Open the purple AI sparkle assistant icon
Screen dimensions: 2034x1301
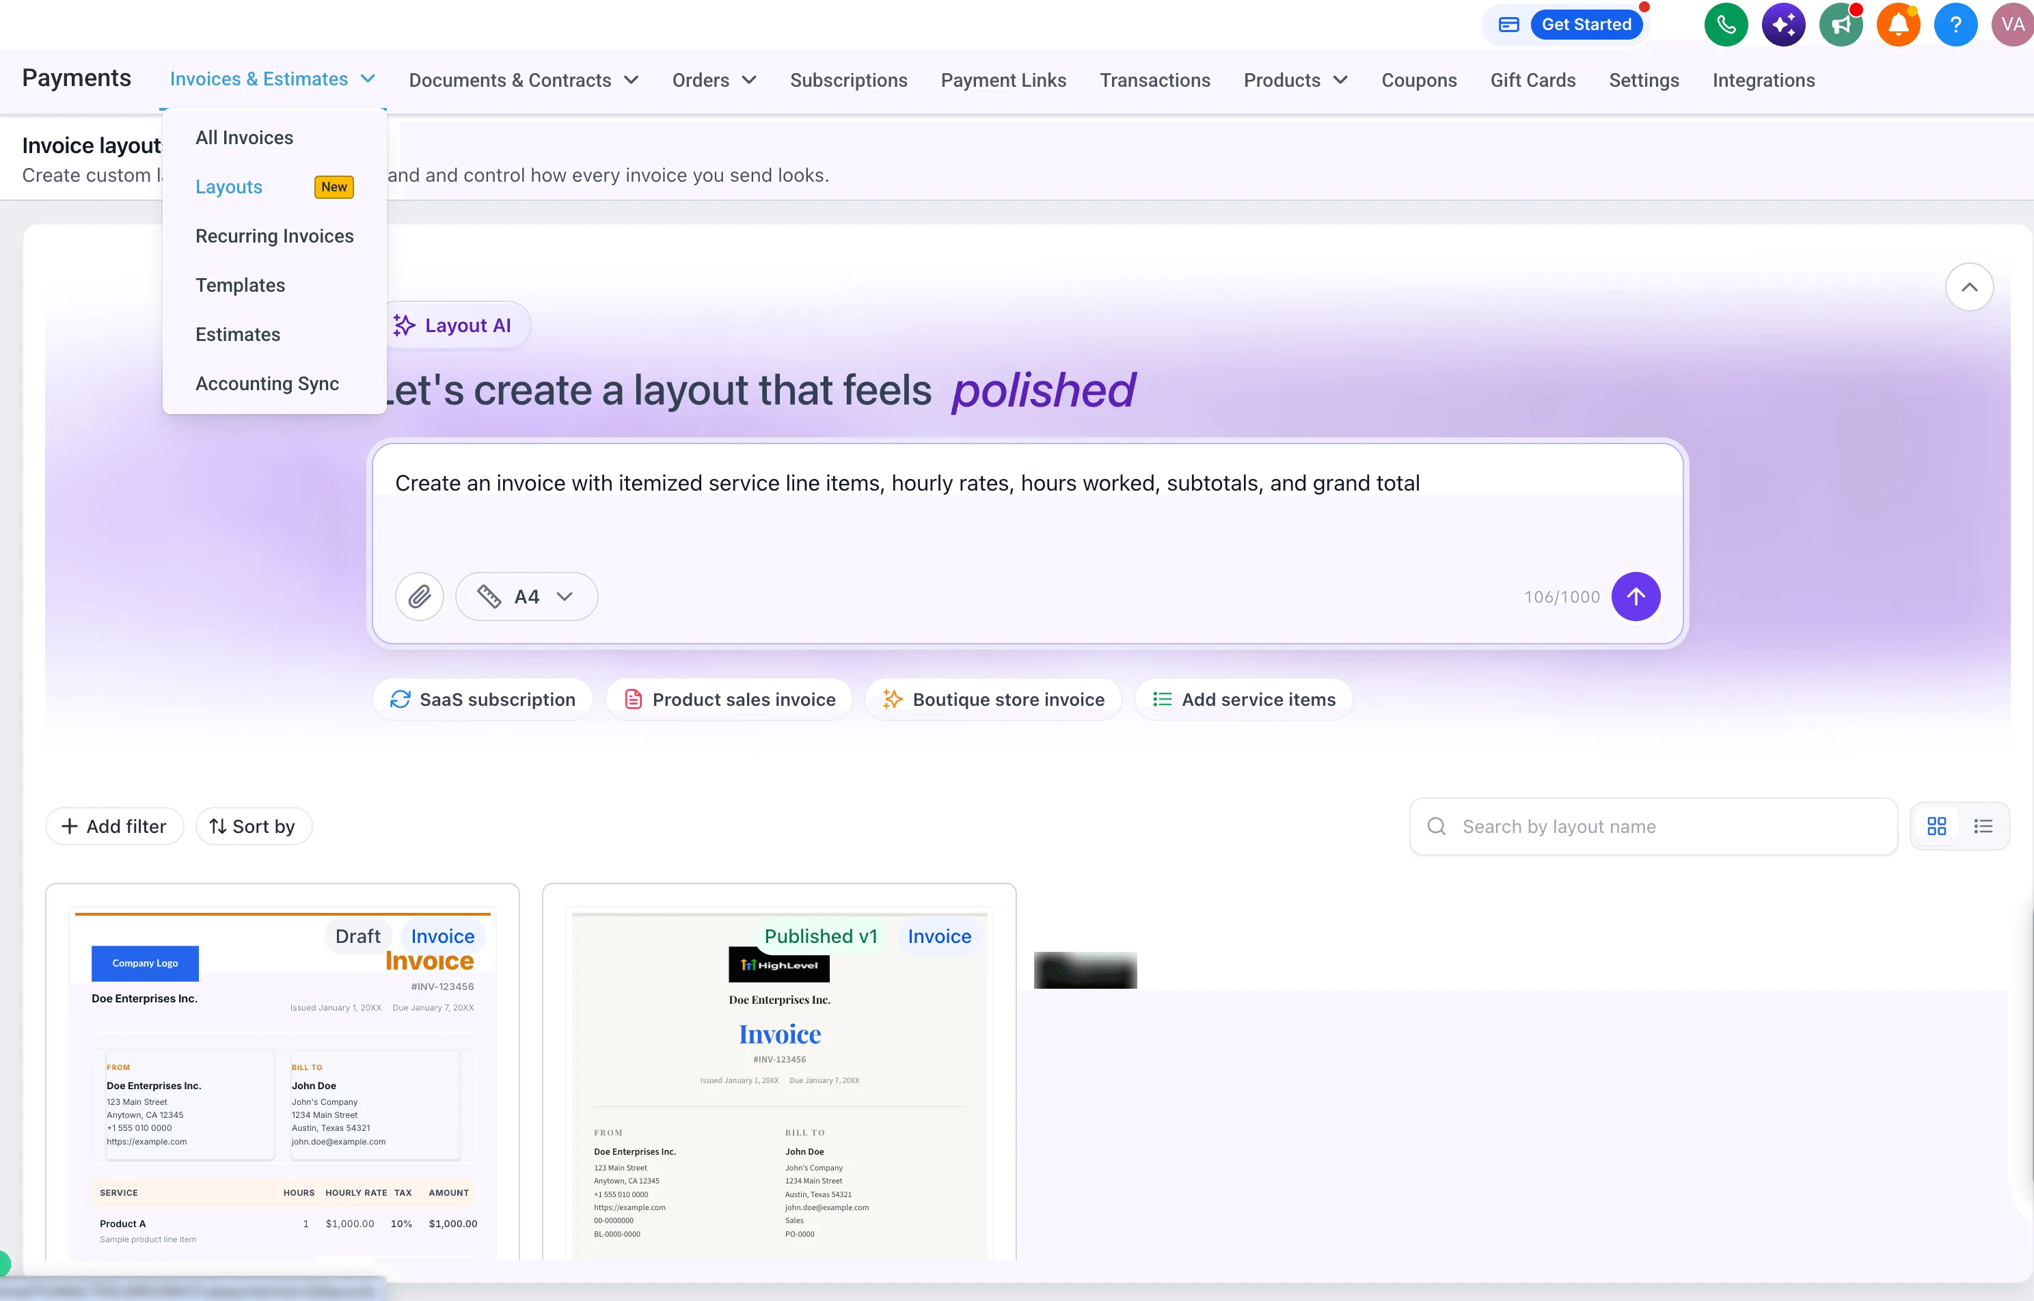pyautogui.click(x=1783, y=25)
